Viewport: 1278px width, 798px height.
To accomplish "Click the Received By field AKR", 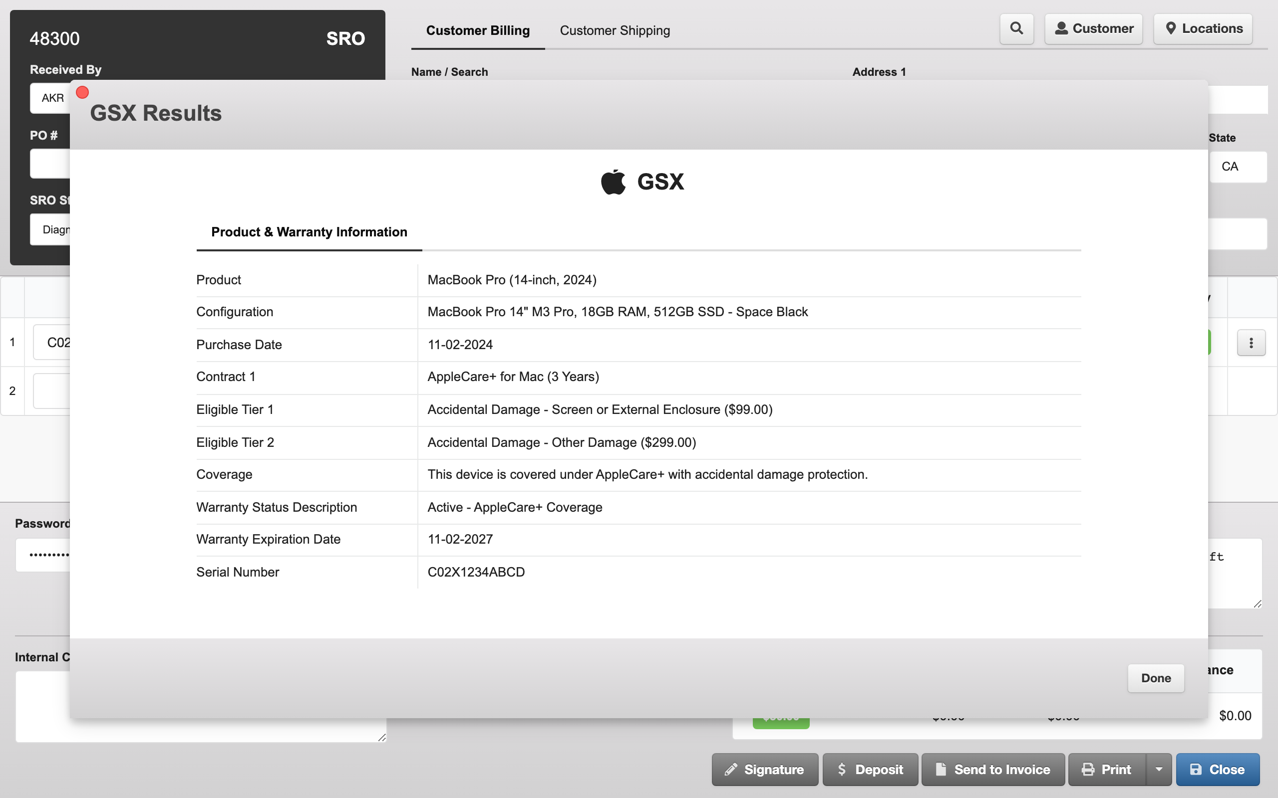I will (x=50, y=98).
